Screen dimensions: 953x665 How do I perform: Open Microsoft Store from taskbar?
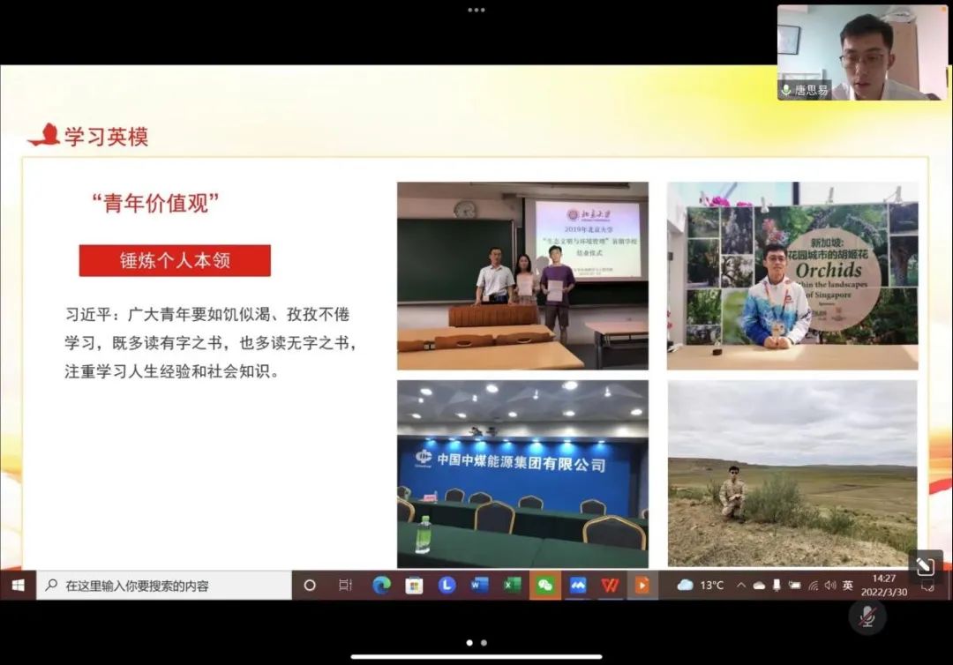click(414, 586)
